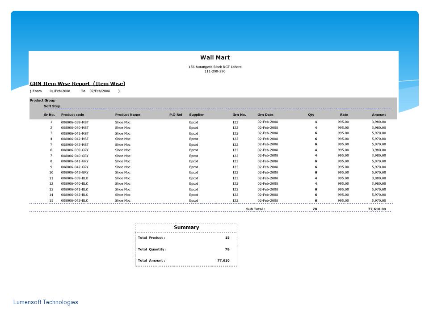This screenshot has width=429, height=322.
Task: Select product code 008006-040-GRY
Action: (x=75, y=156)
